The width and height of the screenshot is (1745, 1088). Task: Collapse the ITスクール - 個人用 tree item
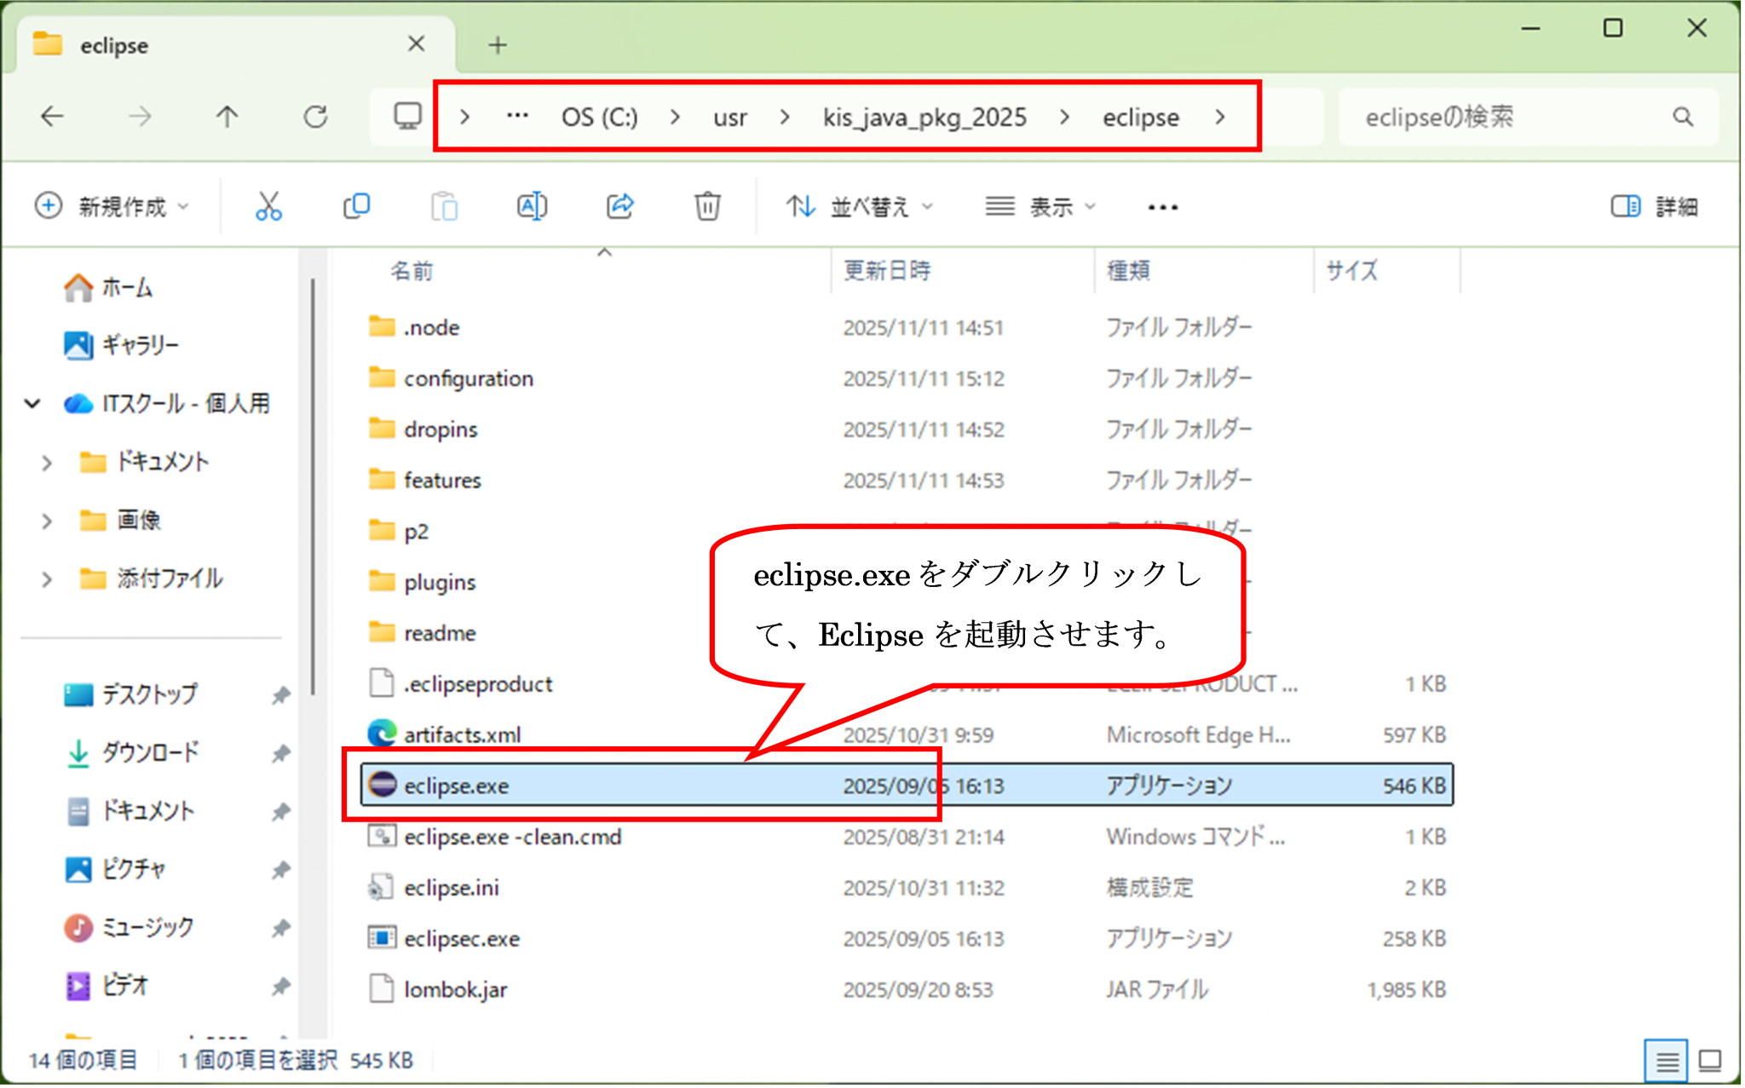pyautogui.click(x=32, y=403)
